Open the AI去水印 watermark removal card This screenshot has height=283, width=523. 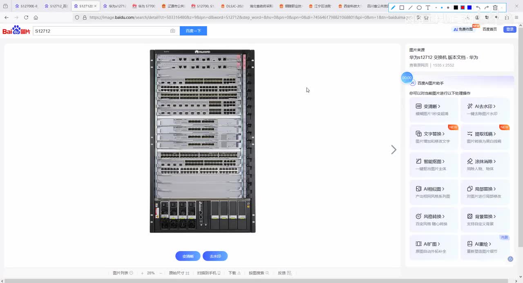(x=485, y=110)
